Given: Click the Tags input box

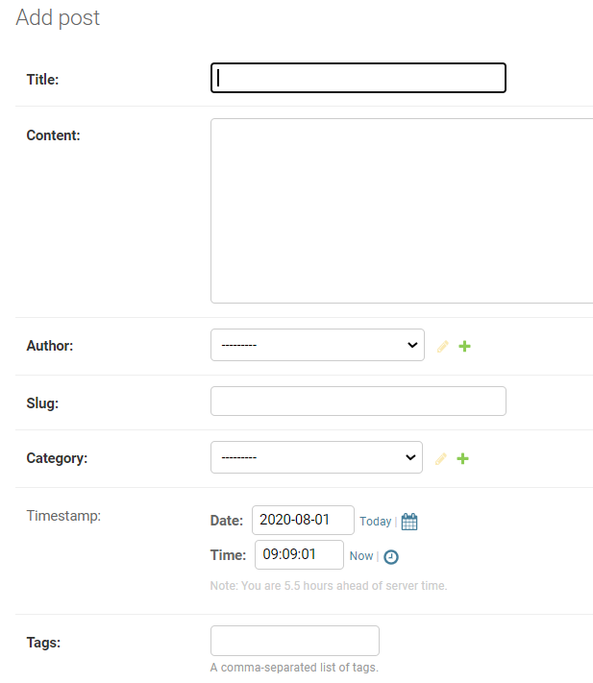Looking at the screenshot, I should pyautogui.click(x=294, y=641).
